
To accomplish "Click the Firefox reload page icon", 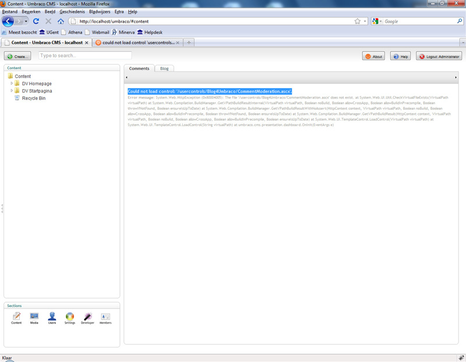I will coord(36,21).
